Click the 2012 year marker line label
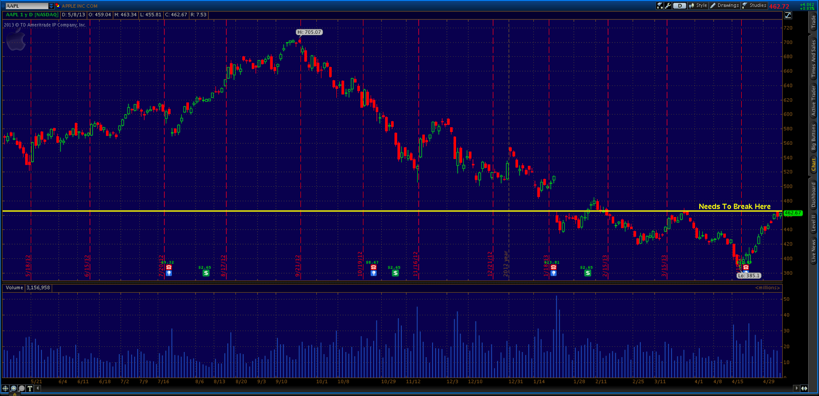This screenshot has height=396, width=819. [506, 264]
